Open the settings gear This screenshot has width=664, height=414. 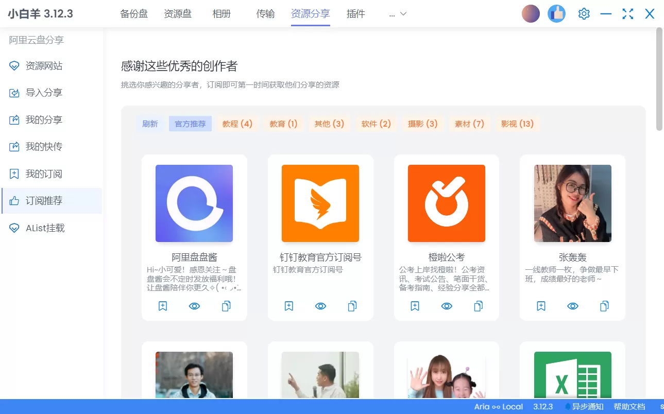(584, 13)
